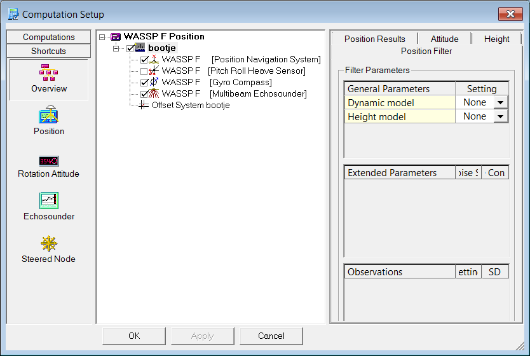
Task: Click the Dynamic model parameter cell
Action: pyautogui.click(x=400, y=102)
